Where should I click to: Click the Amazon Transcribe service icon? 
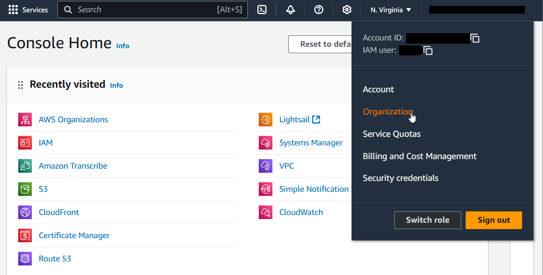click(x=25, y=166)
